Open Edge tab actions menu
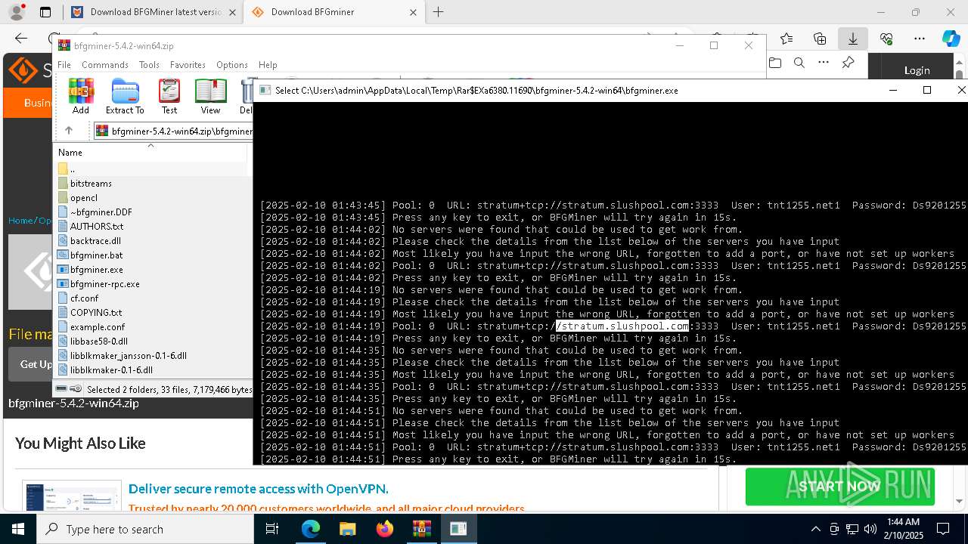 [x=45, y=12]
